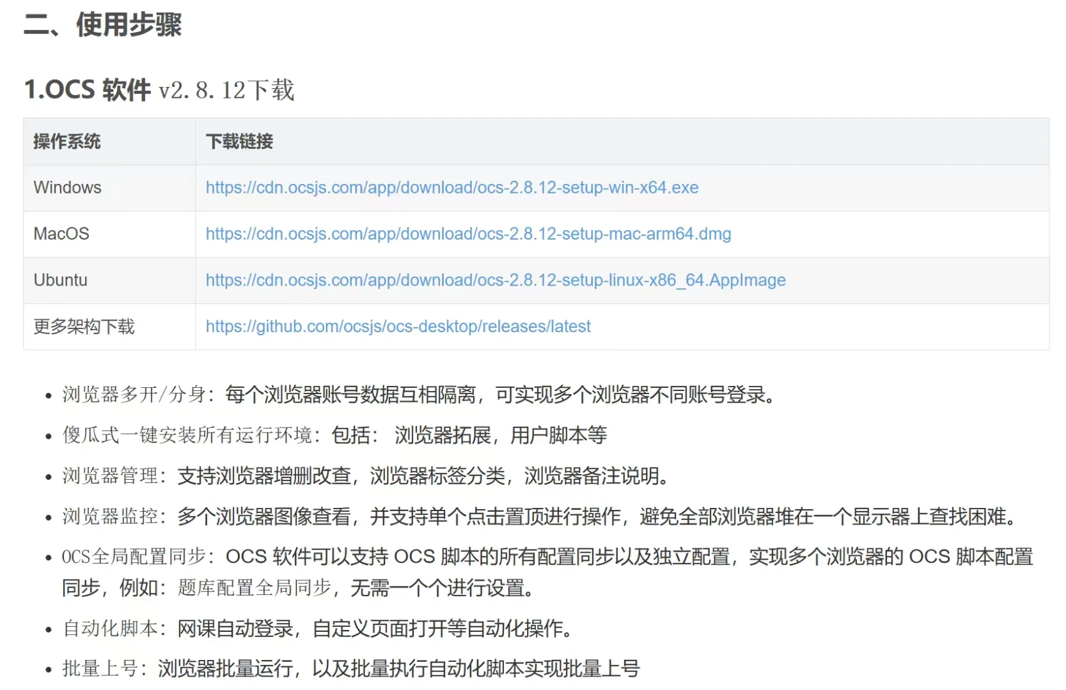Click the '自动化脚本' bullet text
This screenshot has height=690, width=1066.
coord(110,629)
